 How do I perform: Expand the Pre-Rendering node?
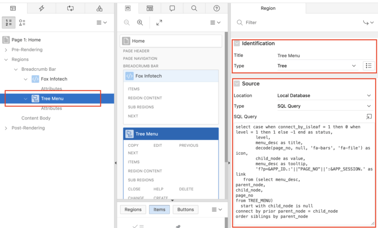pyautogui.click(x=6, y=50)
